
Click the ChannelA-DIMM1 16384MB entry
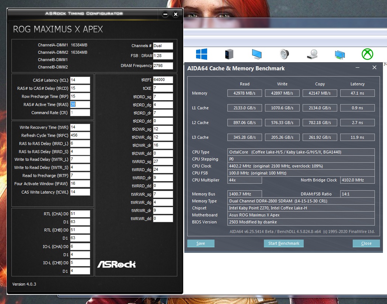point(62,45)
